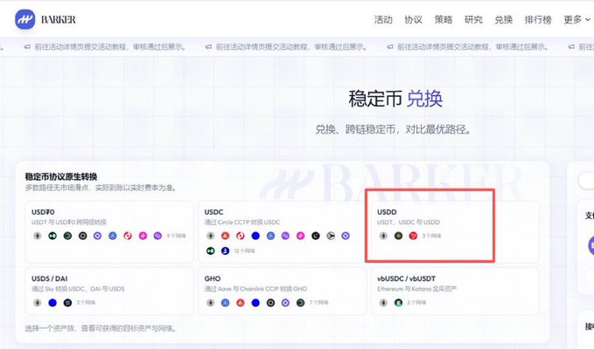Click purple ring network icon in GHO card
594x349 pixels.
point(285,303)
